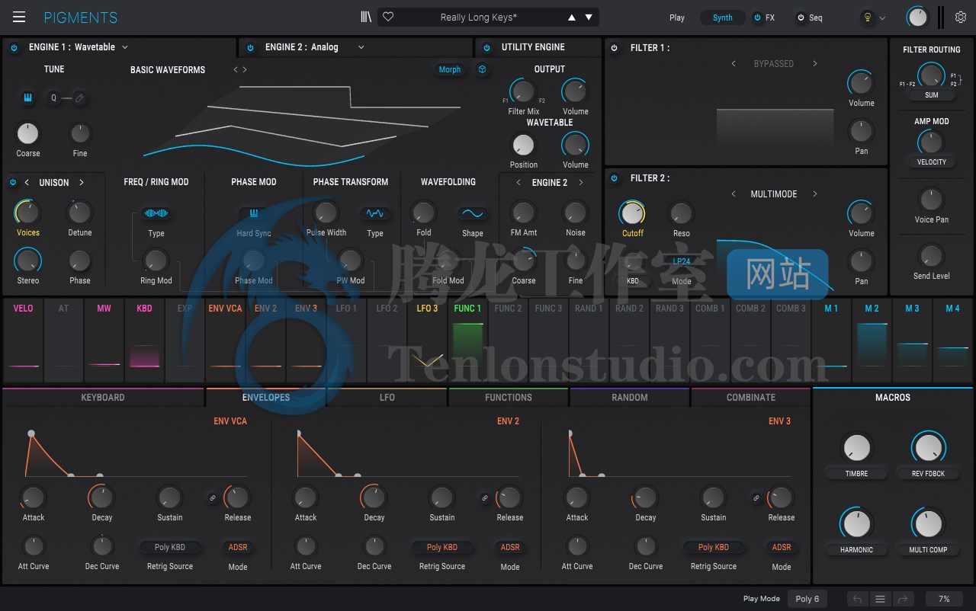Viewport: 976px width, 611px height.
Task: Click the wavetable 3D view cube icon
Action: click(x=482, y=69)
